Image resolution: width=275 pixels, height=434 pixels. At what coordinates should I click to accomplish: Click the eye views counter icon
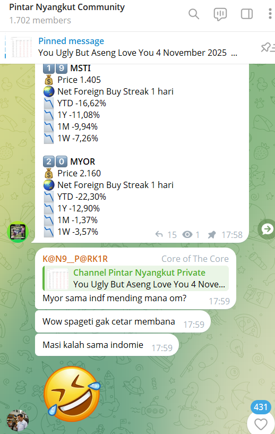click(187, 235)
